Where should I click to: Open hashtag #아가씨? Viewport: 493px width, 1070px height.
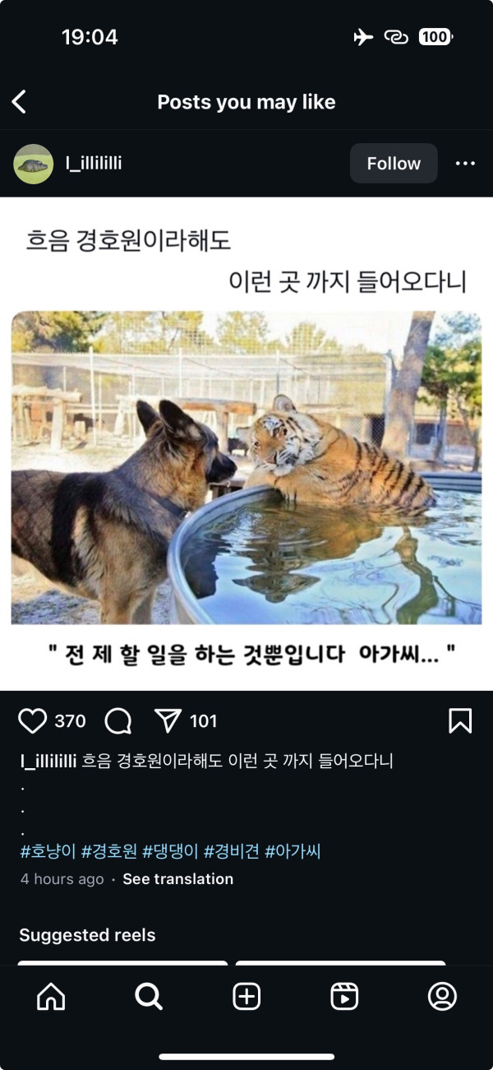point(293,851)
